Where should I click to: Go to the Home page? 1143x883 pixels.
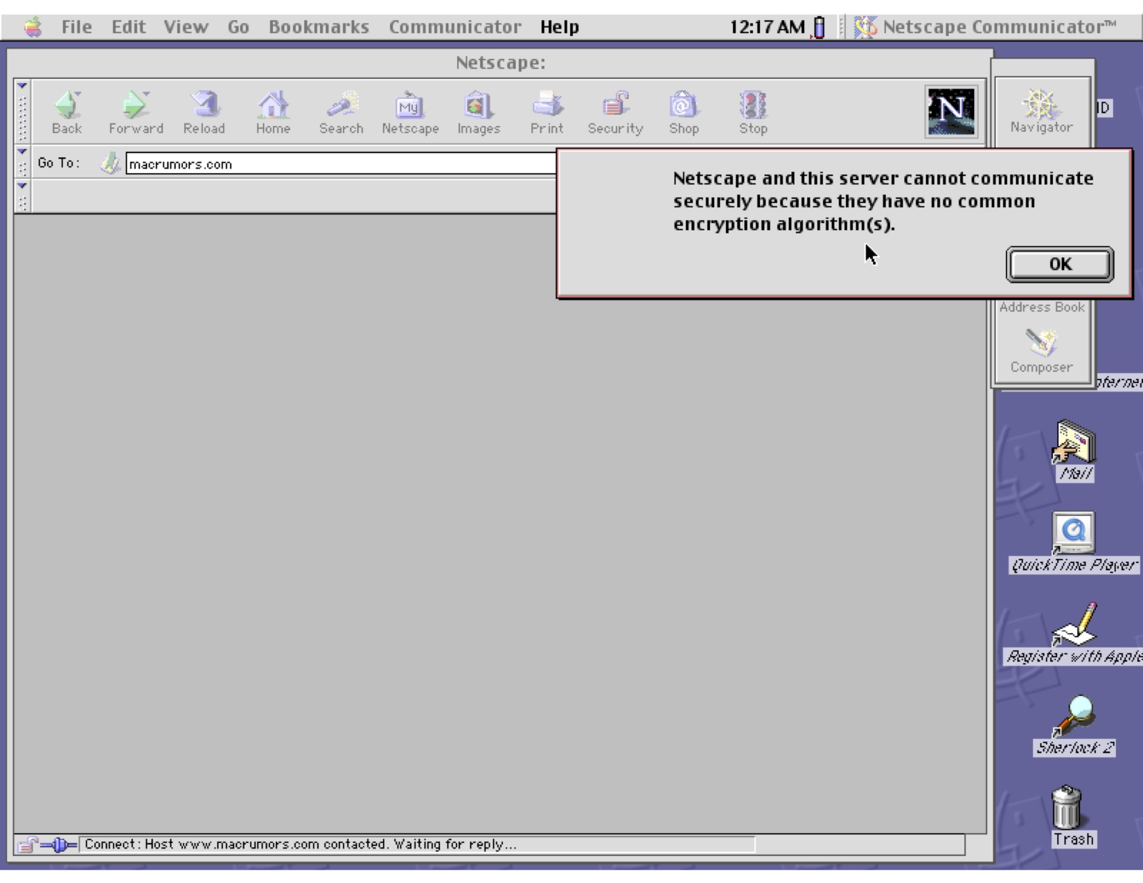point(273,112)
